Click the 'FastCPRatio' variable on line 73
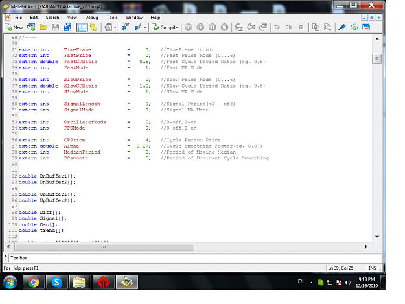 (x=80, y=62)
